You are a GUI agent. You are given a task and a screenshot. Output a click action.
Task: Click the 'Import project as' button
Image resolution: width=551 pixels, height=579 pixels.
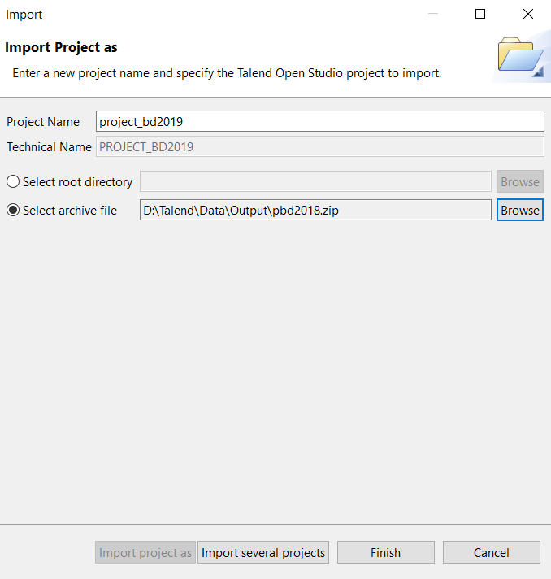click(145, 552)
